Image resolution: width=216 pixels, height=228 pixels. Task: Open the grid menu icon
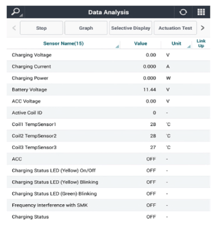201,12
